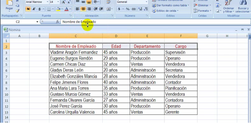Image resolution: width=251 pixels, height=124 pixels.
Task: Select cell 'Planificación'
Action: 181,88
